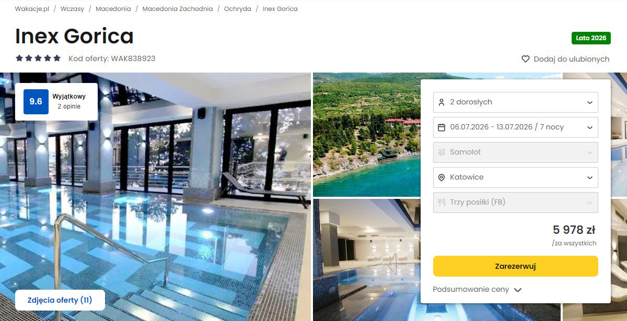Viewport: 627px width, 321px height.
Task: Open the Trzy posiłki (FB) meal dropdown
Action: click(516, 203)
